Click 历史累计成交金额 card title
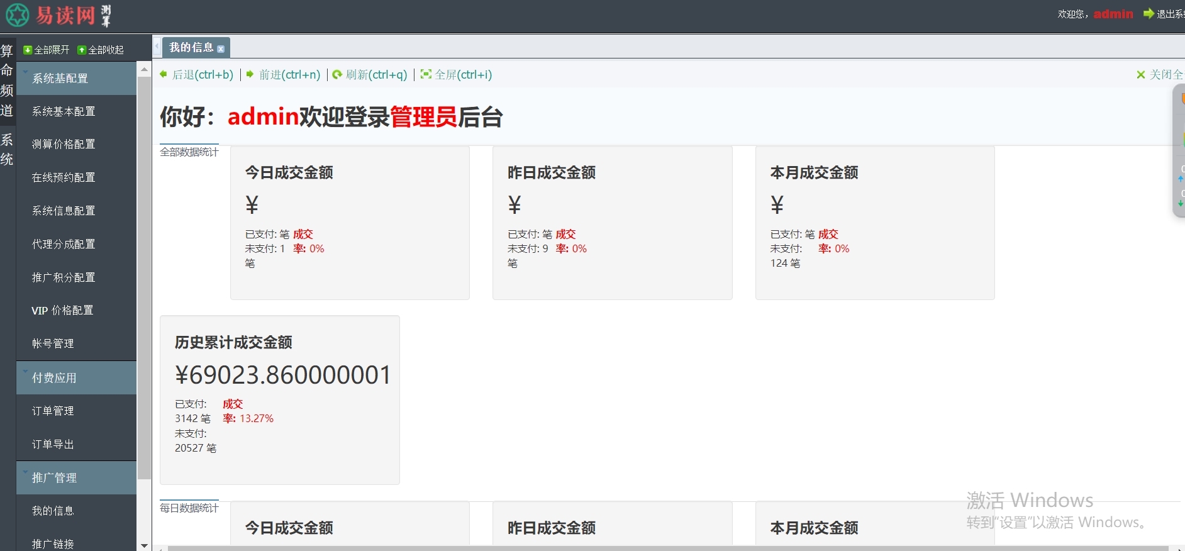The height and width of the screenshot is (551, 1185). 233,342
